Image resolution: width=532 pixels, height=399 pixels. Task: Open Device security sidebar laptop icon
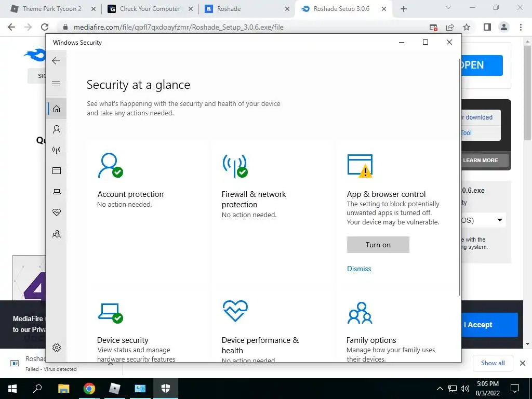pyautogui.click(x=56, y=192)
